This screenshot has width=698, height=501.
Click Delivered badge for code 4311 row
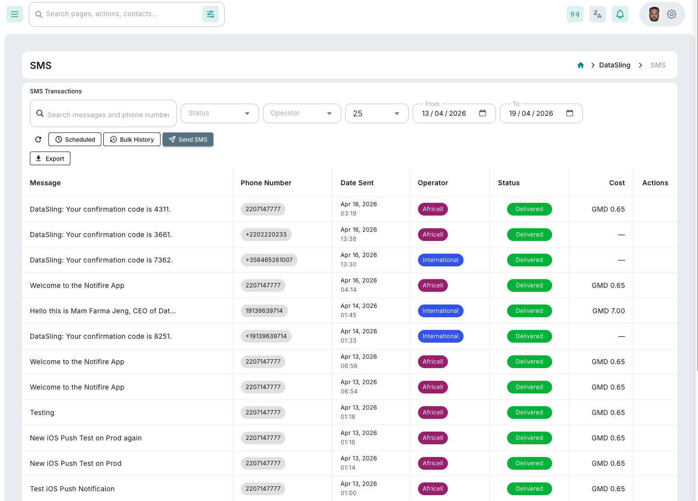click(x=529, y=209)
